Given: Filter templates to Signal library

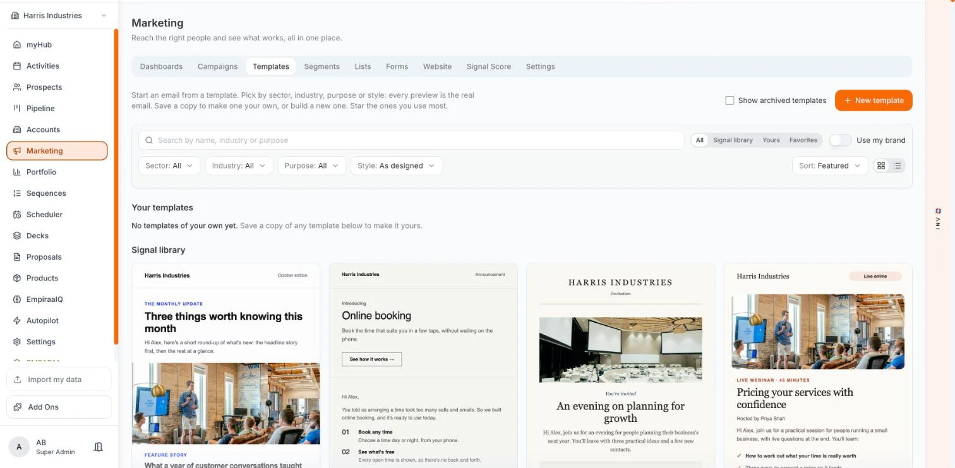Looking at the screenshot, I should click(x=733, y=140).
